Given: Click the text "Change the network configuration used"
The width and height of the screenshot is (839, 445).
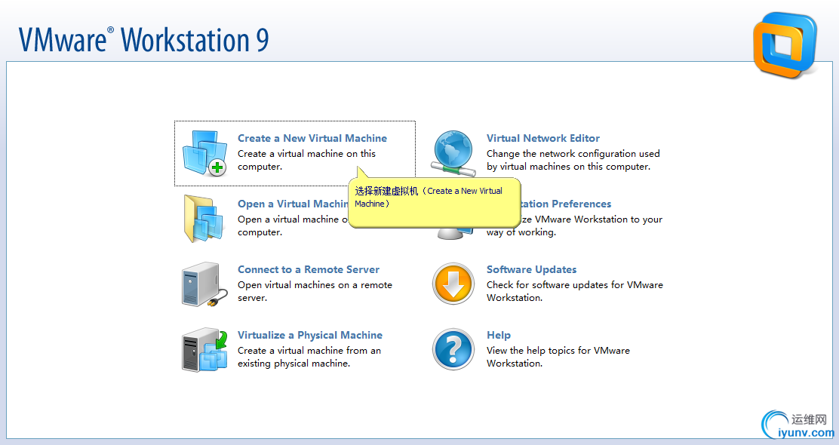Looking at the screenshot, I should coord(573,154).
